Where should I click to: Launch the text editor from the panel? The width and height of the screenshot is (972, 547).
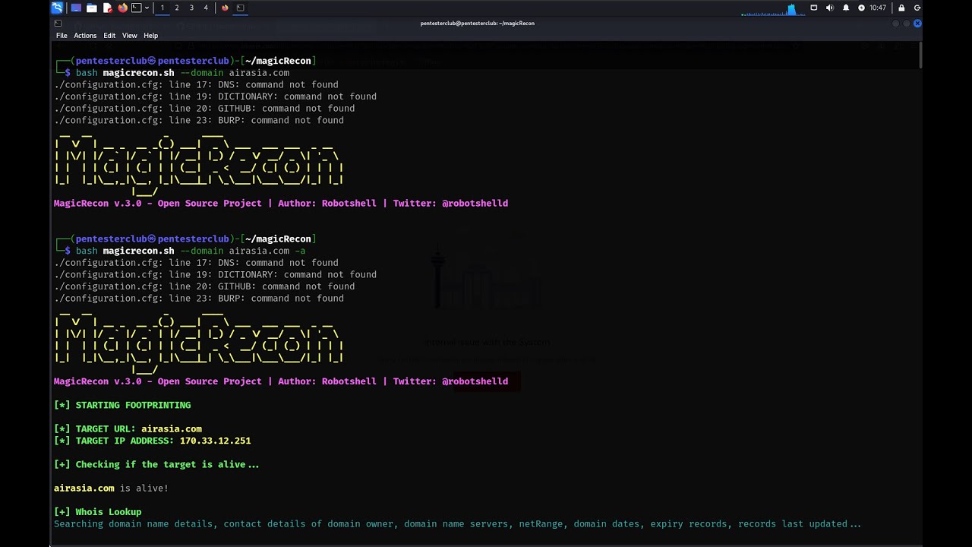tap(107, 8)
